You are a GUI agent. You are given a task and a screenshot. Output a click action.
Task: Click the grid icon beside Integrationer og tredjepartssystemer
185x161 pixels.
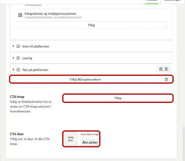(x=20, y=15)
